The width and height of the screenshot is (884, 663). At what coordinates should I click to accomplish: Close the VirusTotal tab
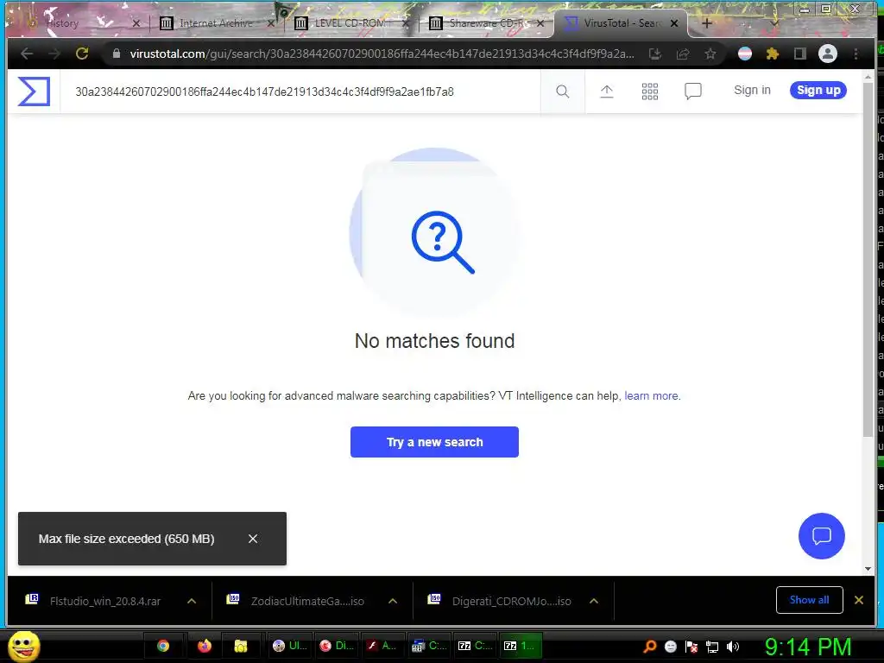674,23
